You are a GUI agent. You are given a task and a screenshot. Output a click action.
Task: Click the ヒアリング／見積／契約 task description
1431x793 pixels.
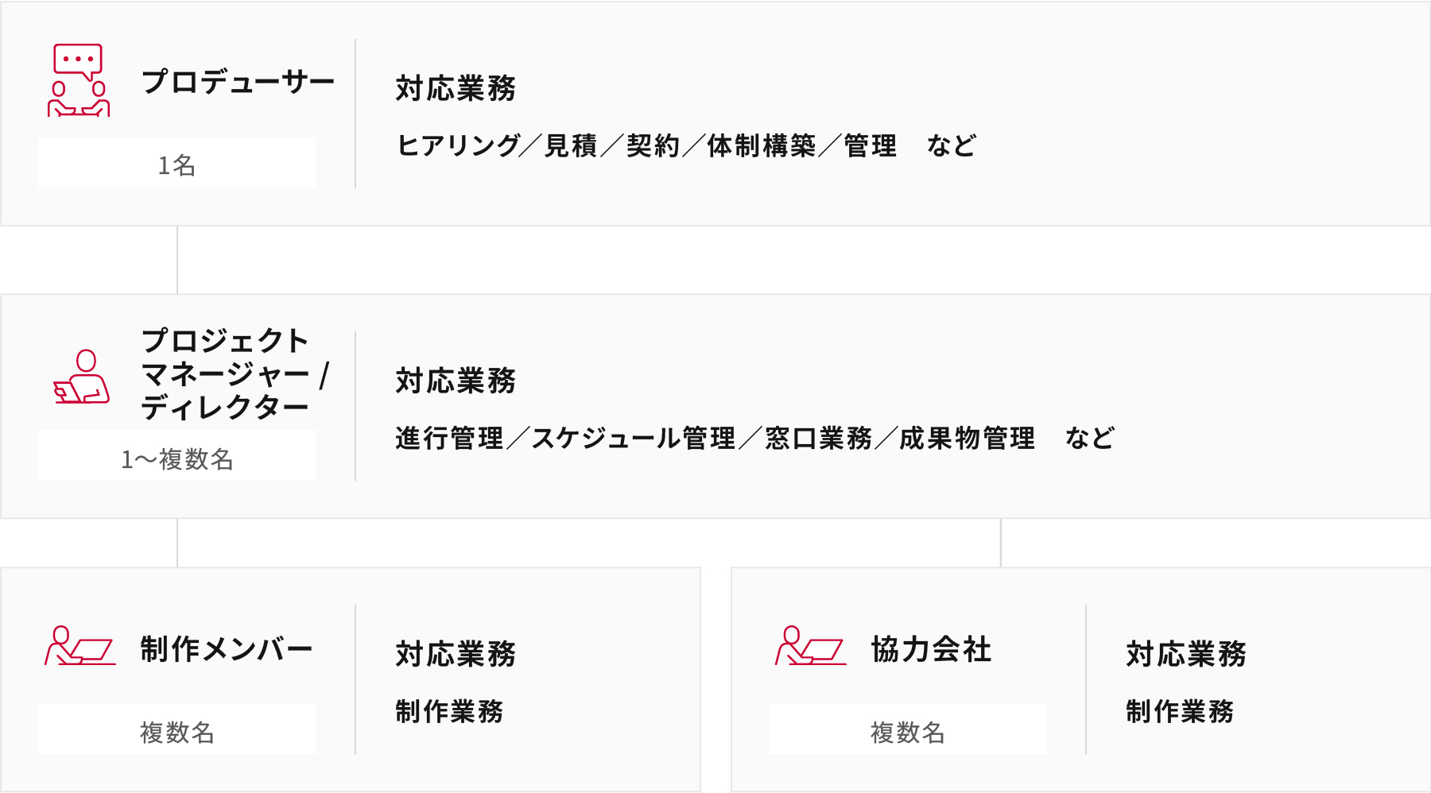(685, 145)
